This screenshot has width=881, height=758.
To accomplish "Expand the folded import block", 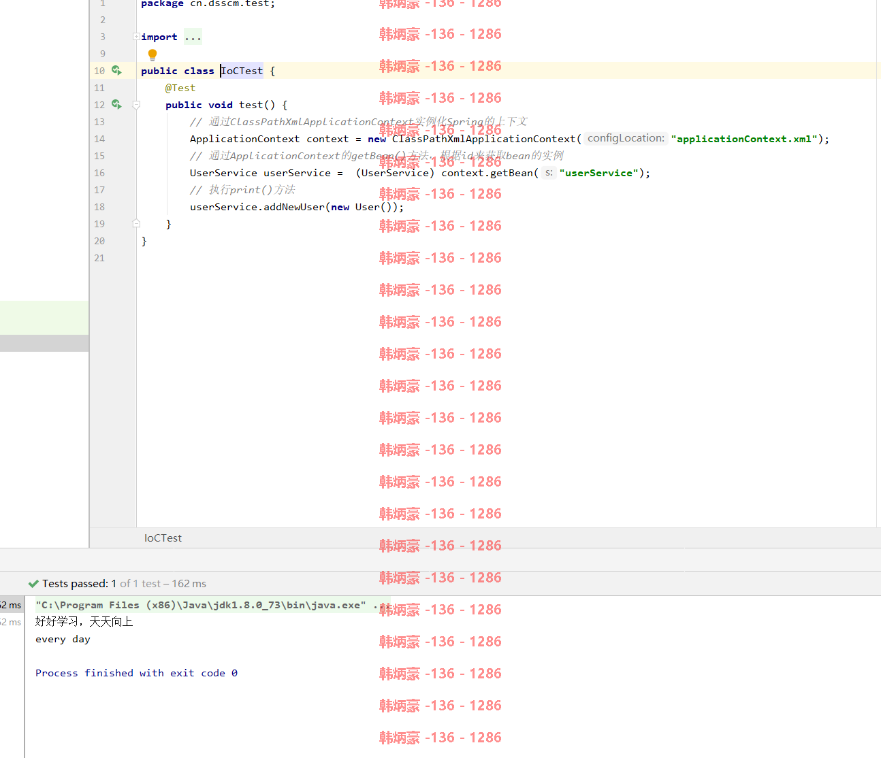I will [136, 37].
